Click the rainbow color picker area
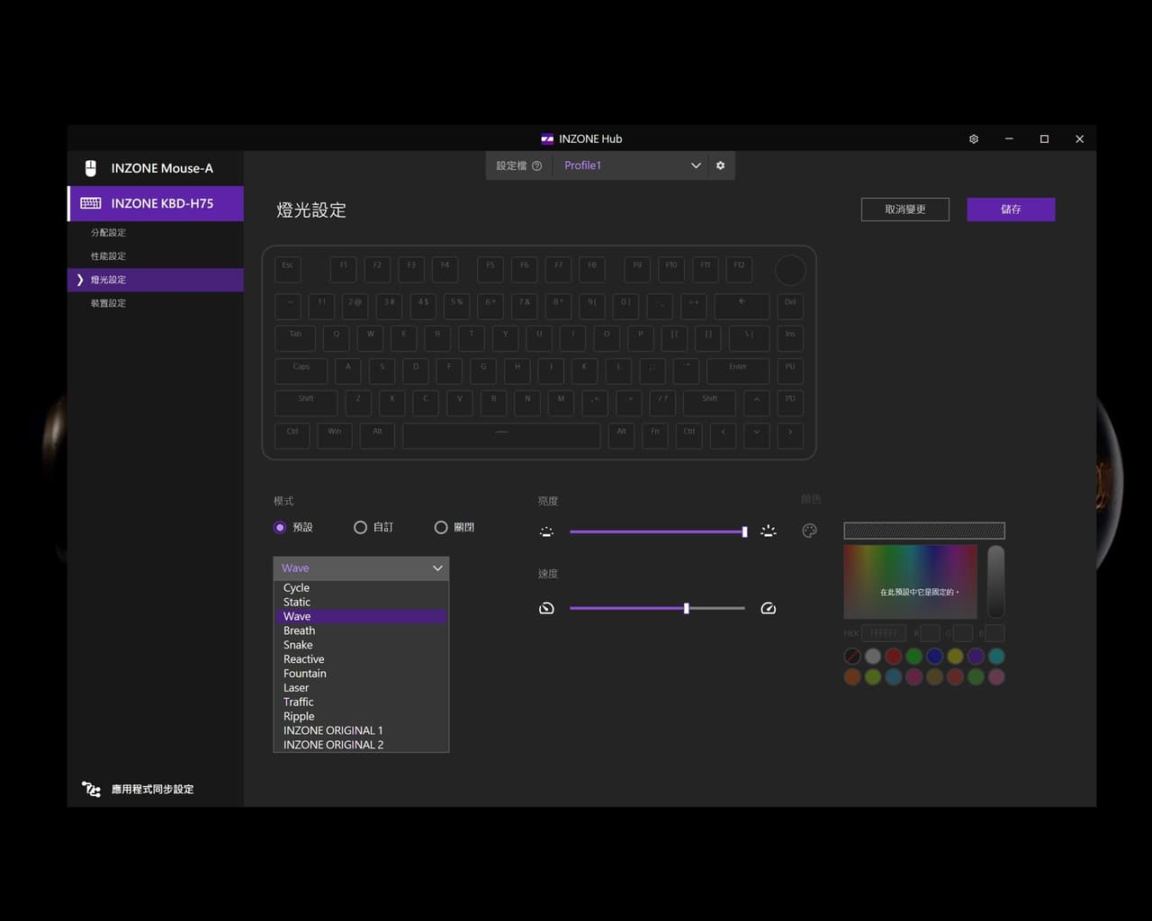The image size is (1152, 921). (x=910, y=581)
